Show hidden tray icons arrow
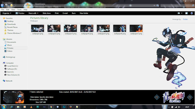Screen dimensions: 195x109 (169, 107)
